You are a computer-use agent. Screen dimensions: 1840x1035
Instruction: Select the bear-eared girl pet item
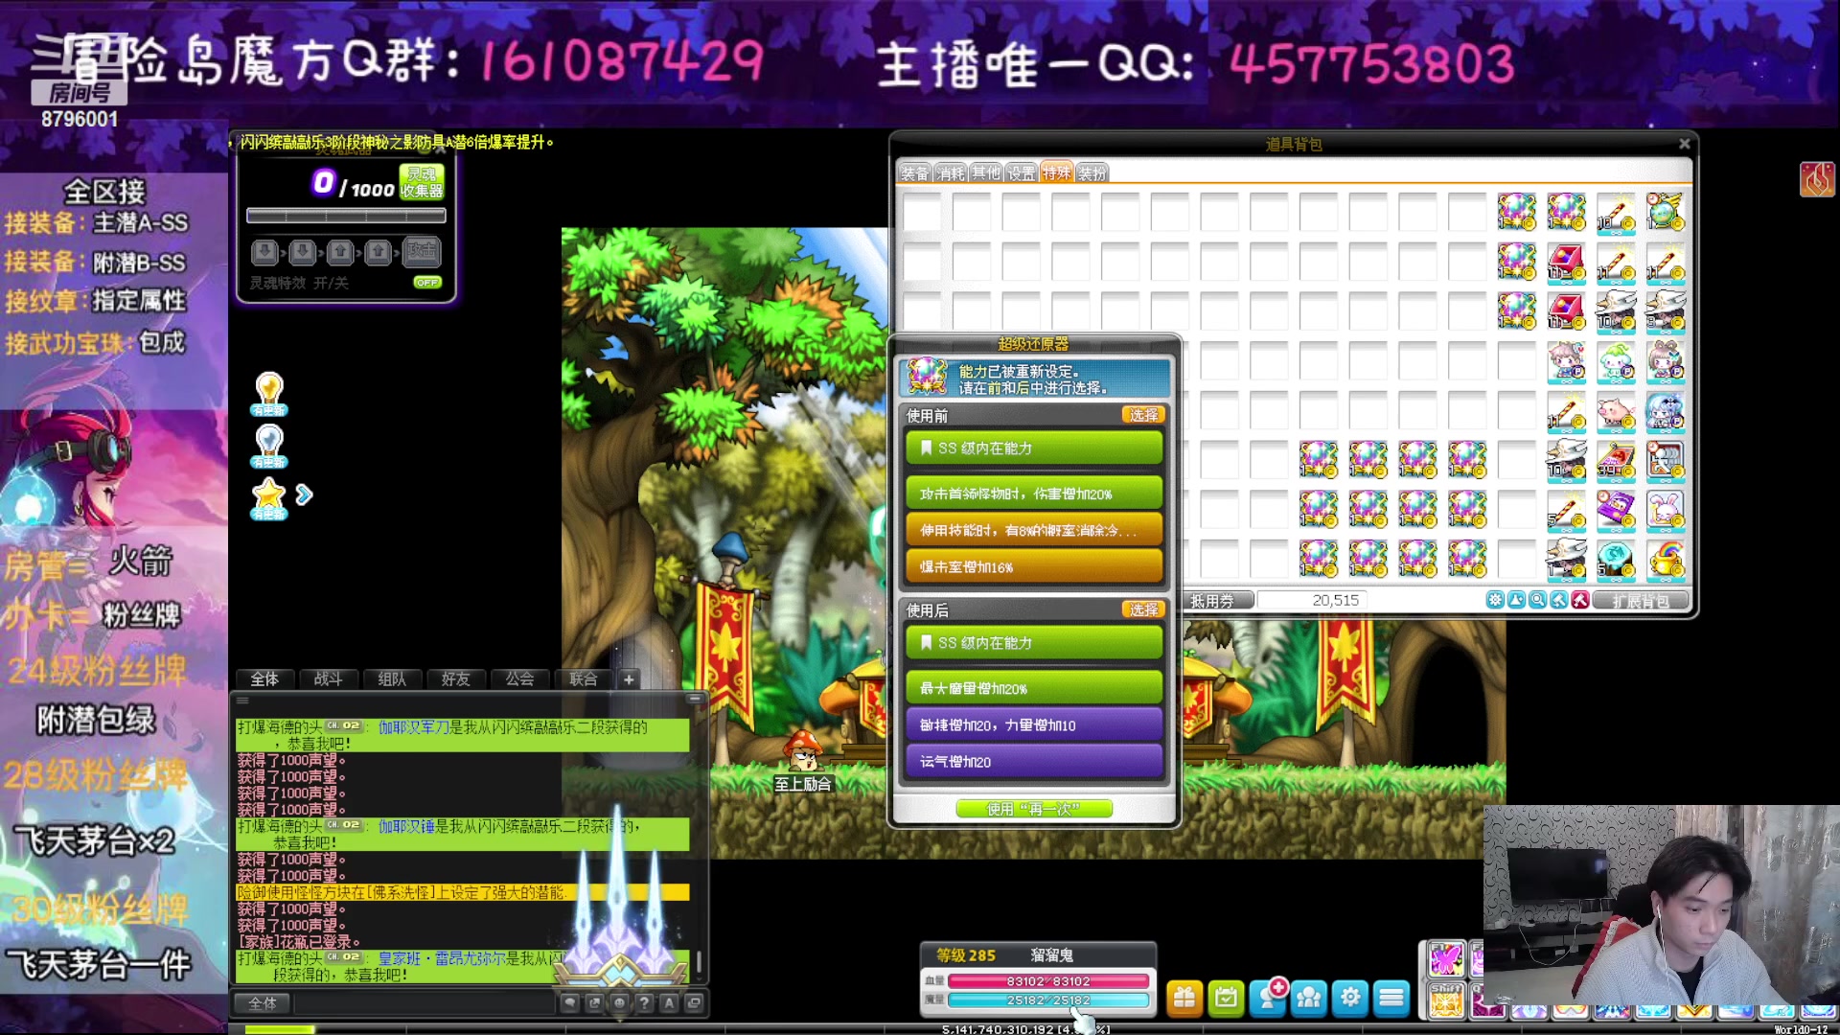point(1666,361)
